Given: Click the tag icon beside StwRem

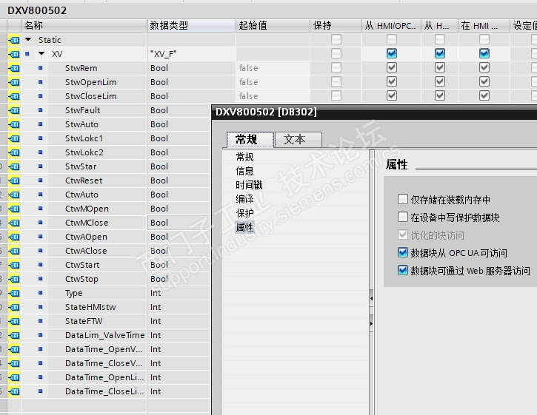Looking at the screenshot, I should pyautogui.click(x=14, y=68).
